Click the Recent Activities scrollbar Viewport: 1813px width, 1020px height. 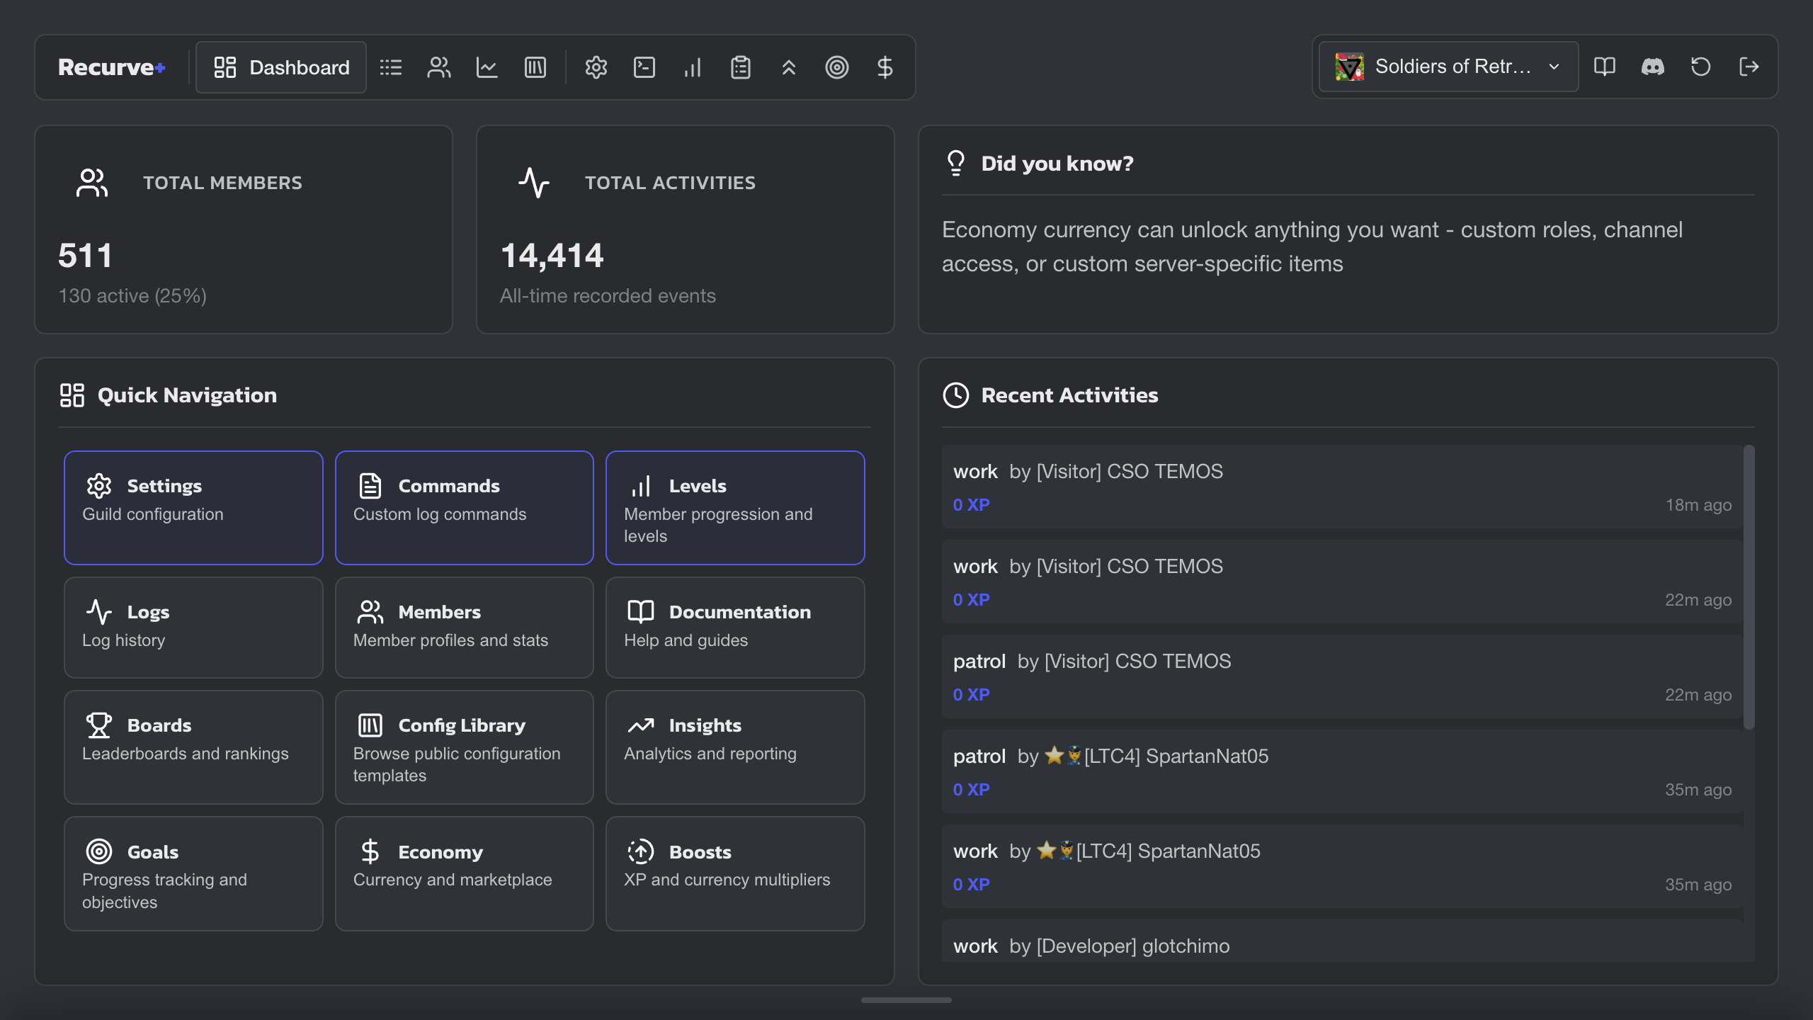click(x=1749, y=586)
